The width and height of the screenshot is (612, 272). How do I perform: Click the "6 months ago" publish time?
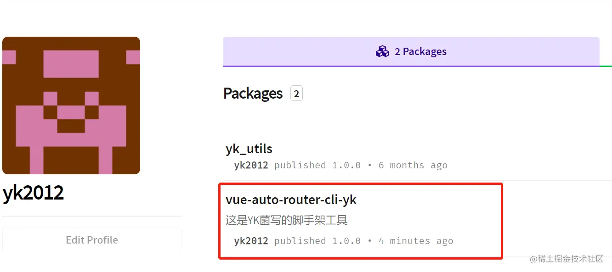tap(413, 165)
